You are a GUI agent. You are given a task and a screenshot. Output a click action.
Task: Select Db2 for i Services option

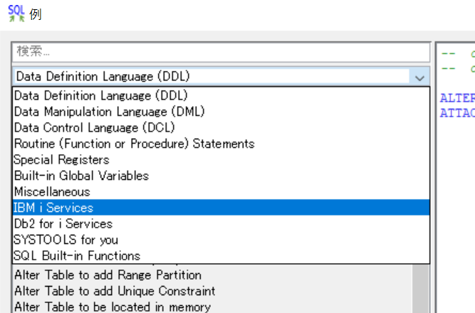[221, 223]
